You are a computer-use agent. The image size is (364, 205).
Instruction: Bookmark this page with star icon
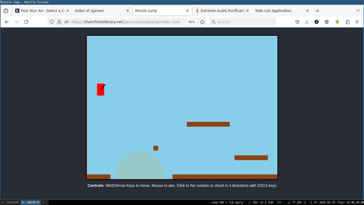(x=202, y=22)
